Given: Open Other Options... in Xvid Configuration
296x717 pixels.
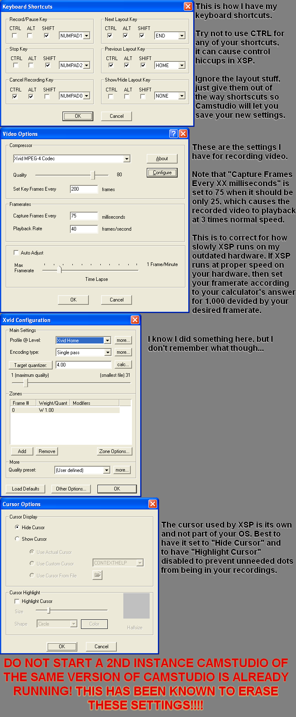Looking at the screenshot, I should [x=71, y=489].
